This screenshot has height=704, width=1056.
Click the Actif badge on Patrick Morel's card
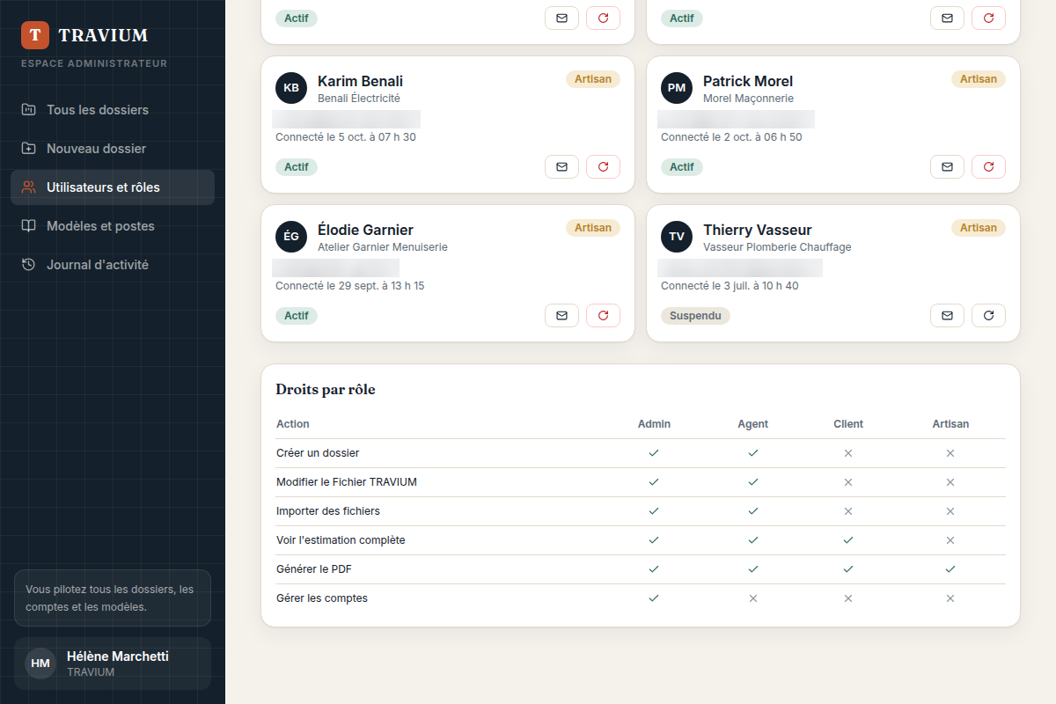point(682,166)
